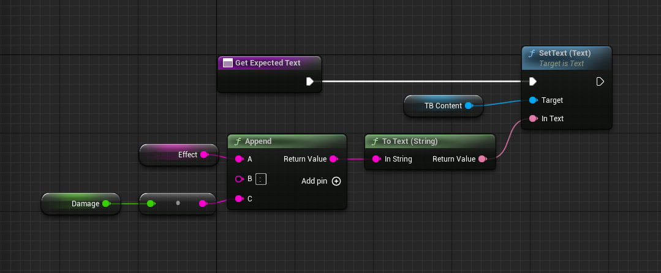This screenshot has height=273, width=661.
Task: Click the To Text (String) node title
Action: coord(410,141)
